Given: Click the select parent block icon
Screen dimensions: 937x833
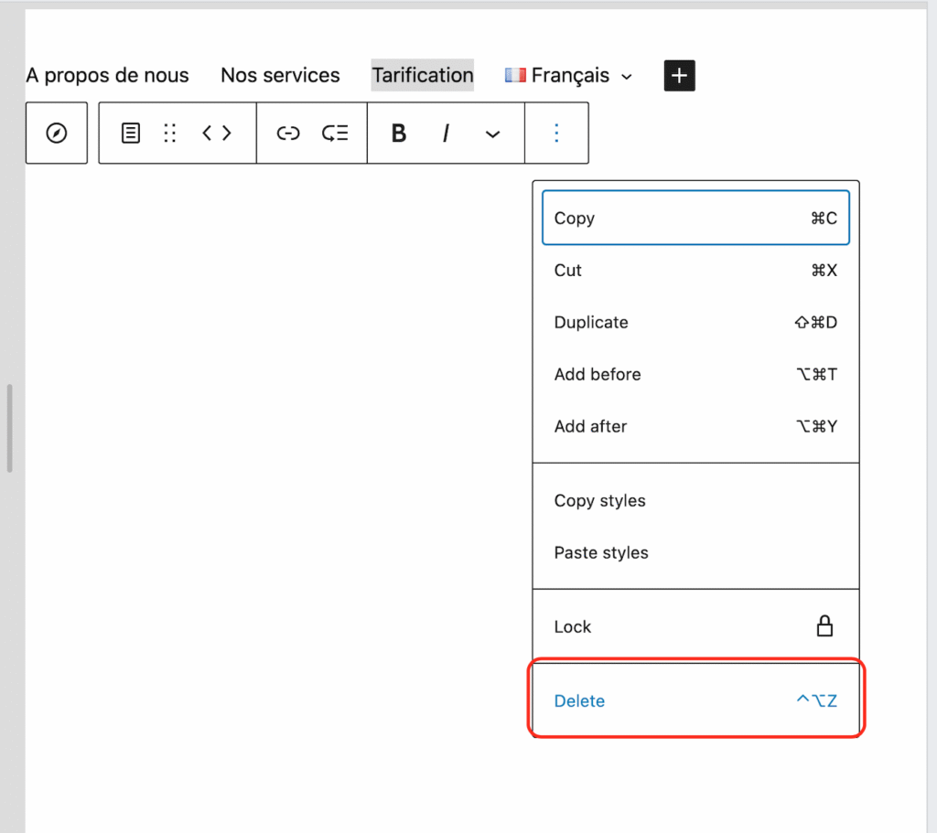Looking at the screenshot, I should [x=130, y=133].
